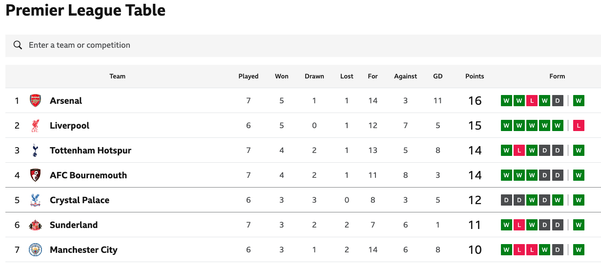Viewport: 601px width, 266px height.
Task: Click the Arsenal club crest
Action: click(35, 101)
